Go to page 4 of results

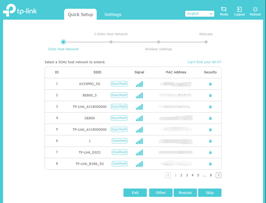[193, 175]
